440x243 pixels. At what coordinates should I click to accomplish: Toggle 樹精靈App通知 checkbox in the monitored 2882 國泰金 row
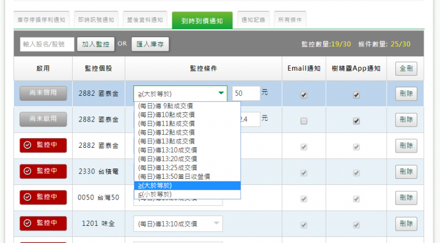pyautogui.click(x=356, y=147)
